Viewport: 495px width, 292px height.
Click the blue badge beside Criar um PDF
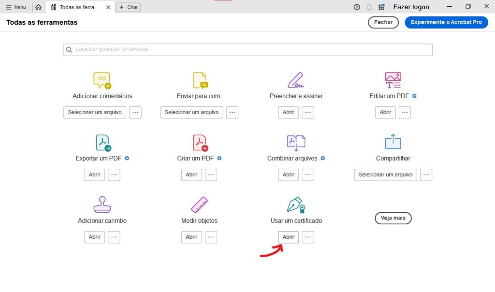point(219,158)
